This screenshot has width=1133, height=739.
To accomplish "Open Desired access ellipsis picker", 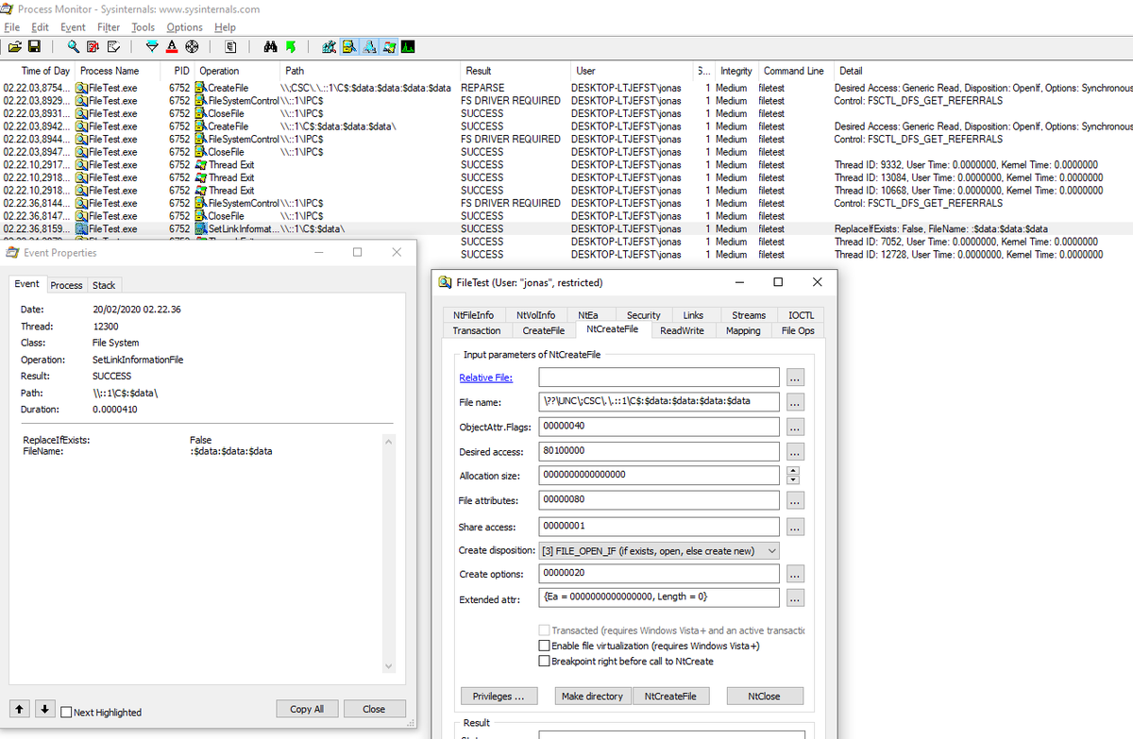I will pos(795,452).
